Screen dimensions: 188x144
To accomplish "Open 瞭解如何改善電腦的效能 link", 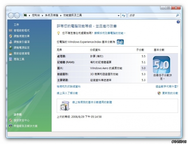I will [x=110, y=33].
